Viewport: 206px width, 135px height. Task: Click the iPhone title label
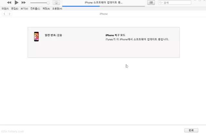[104, 14]
